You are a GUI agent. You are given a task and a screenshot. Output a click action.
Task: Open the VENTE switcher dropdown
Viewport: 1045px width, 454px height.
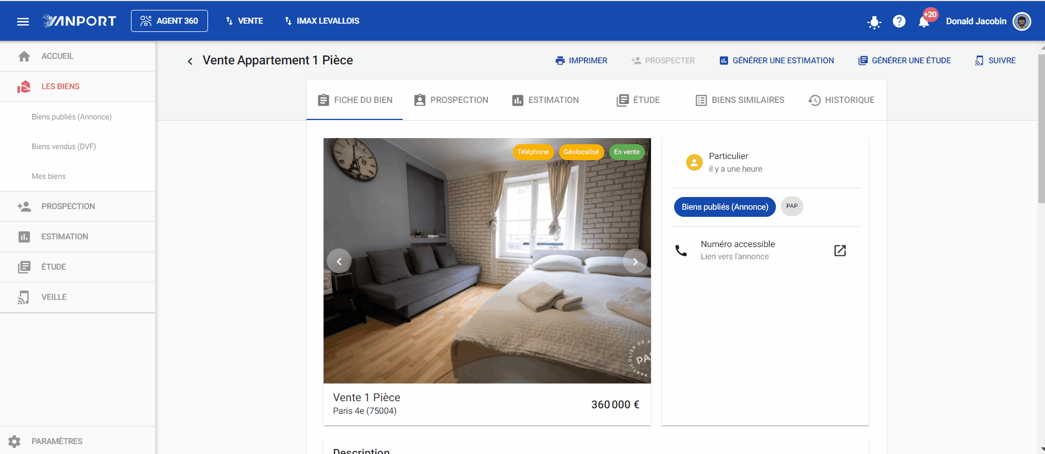tap(244, 21)
